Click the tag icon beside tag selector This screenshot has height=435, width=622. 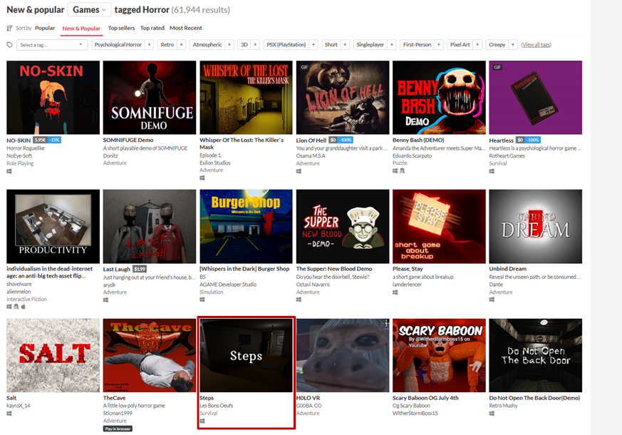10,45
